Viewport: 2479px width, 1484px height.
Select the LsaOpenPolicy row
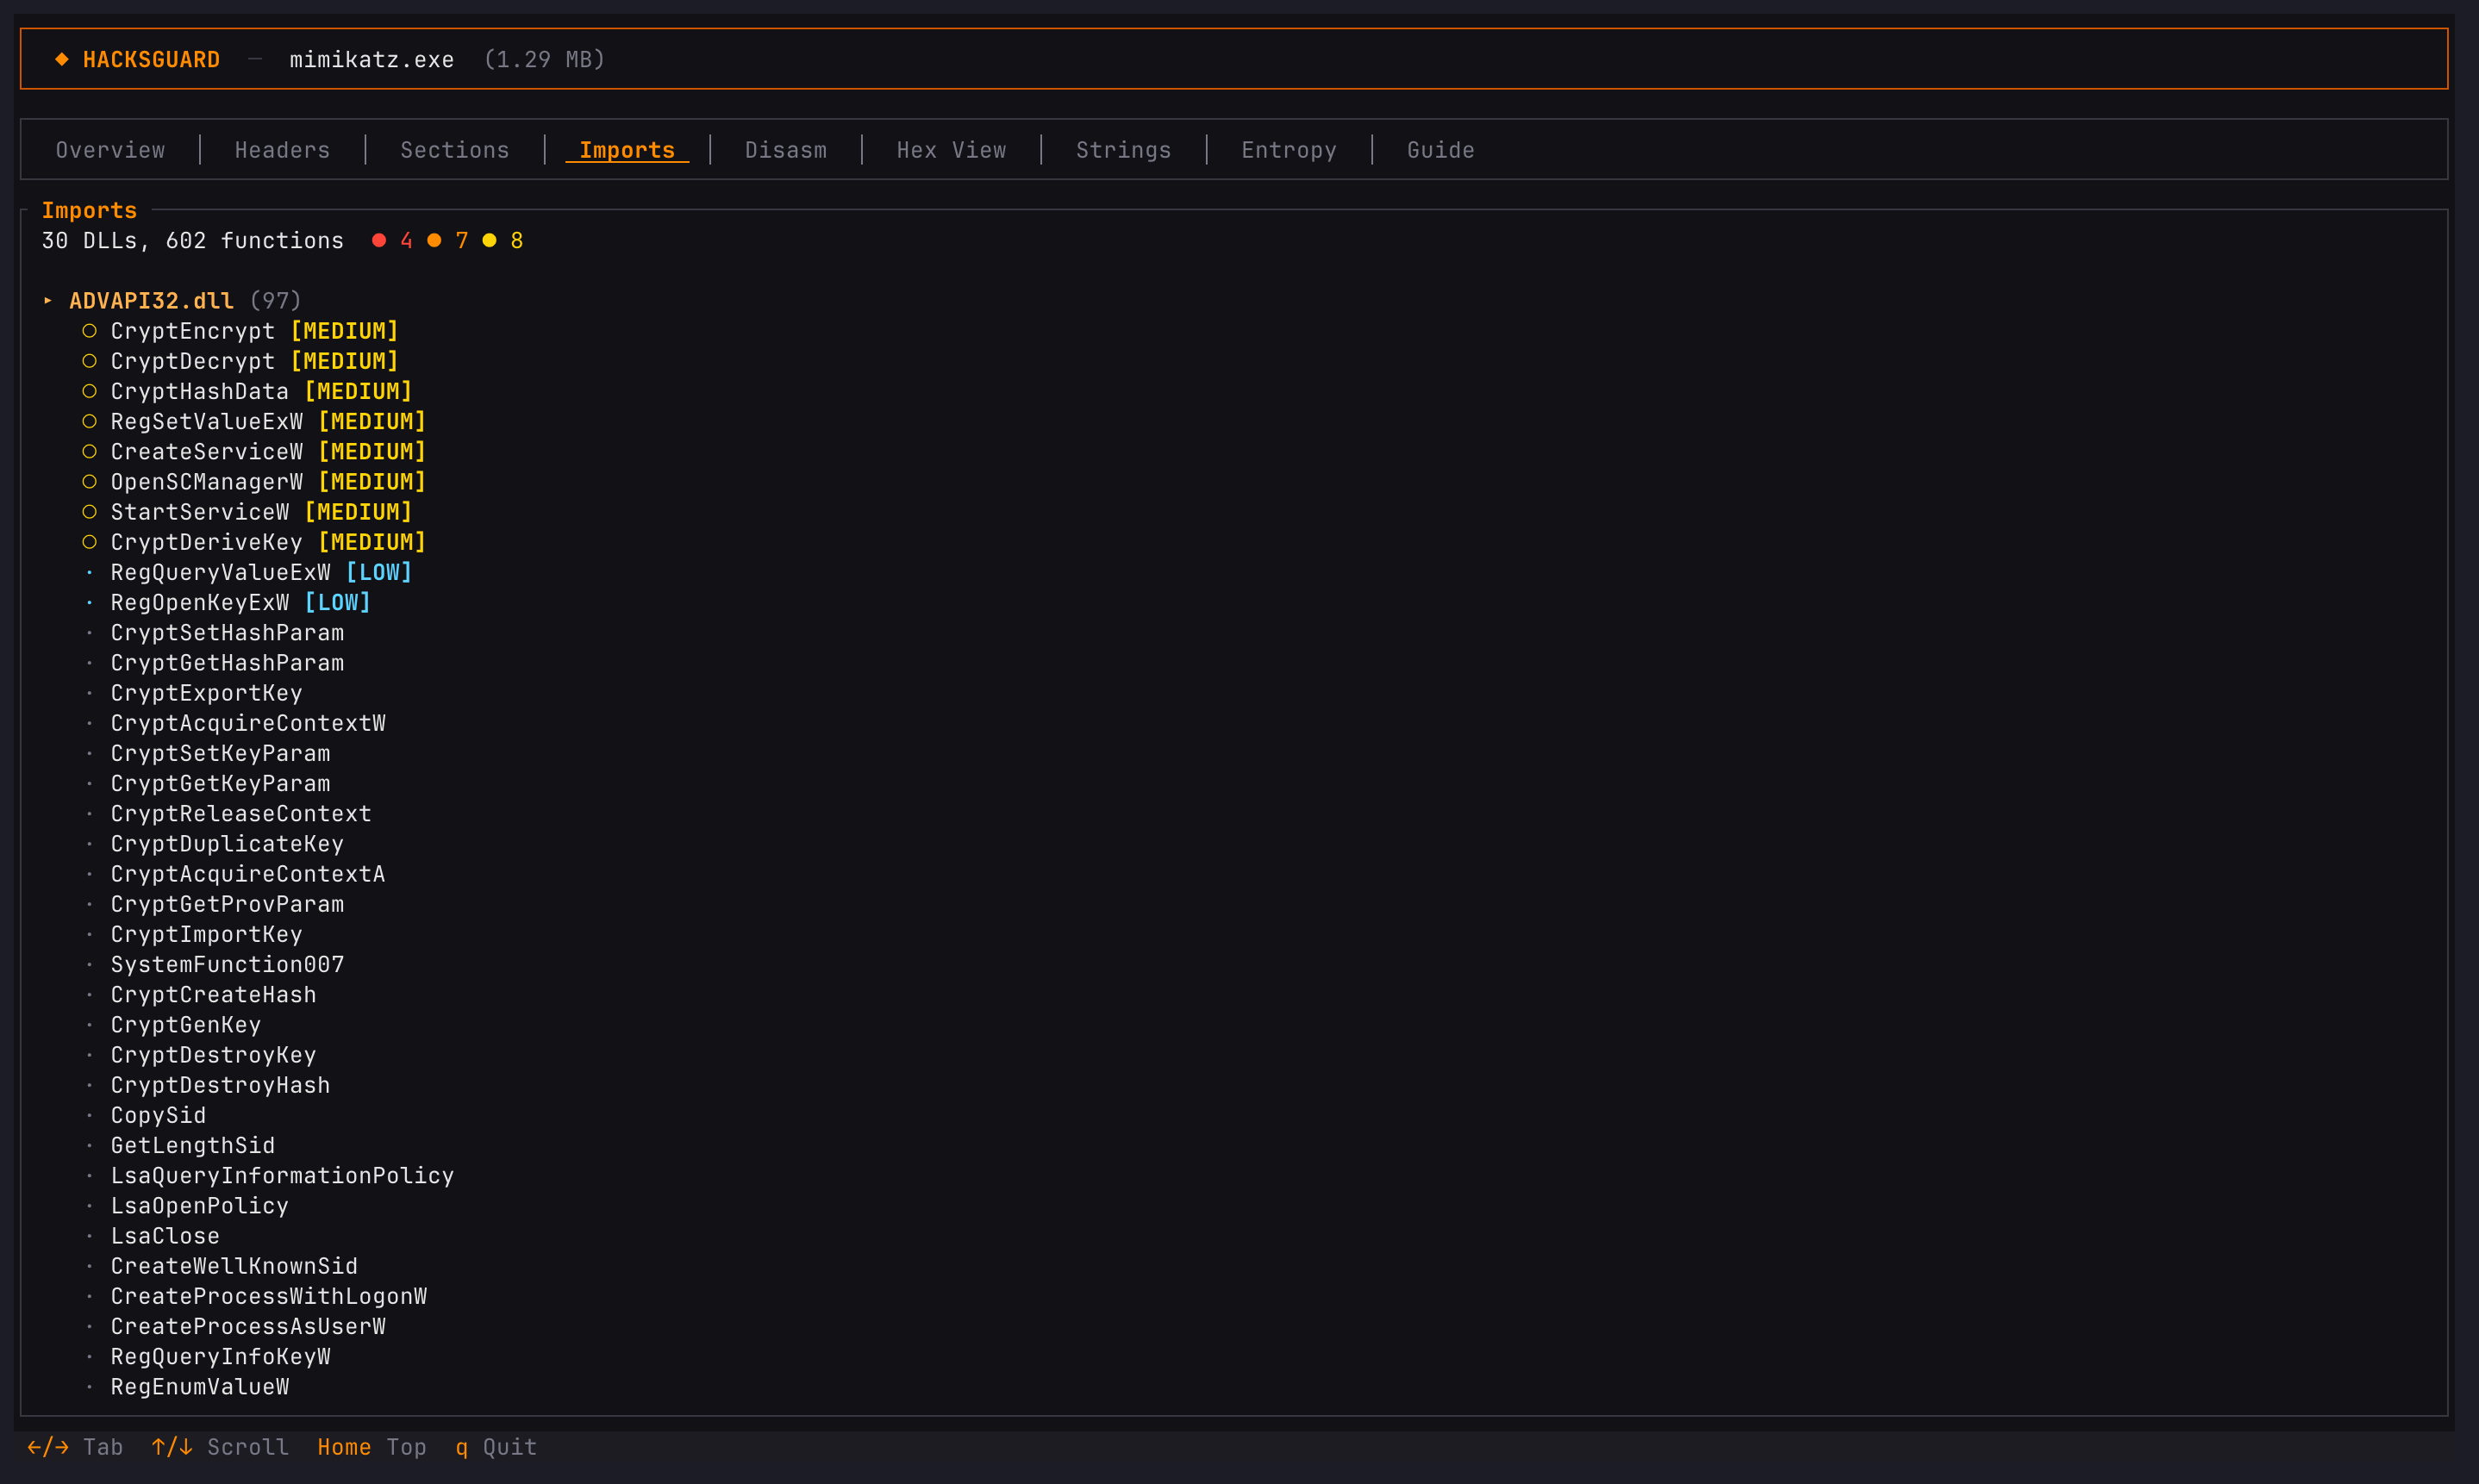pyautogui.click(x=200, y=1206)
